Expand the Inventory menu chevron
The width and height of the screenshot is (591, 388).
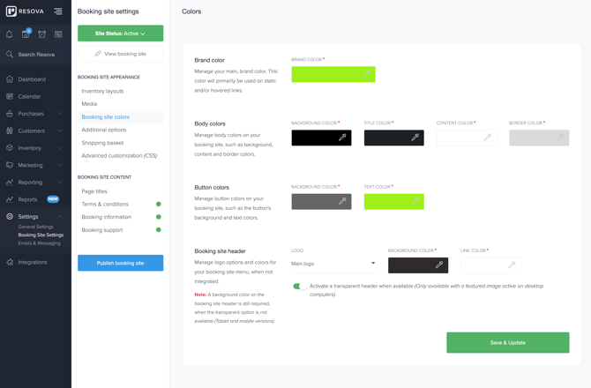coord(60,147)
